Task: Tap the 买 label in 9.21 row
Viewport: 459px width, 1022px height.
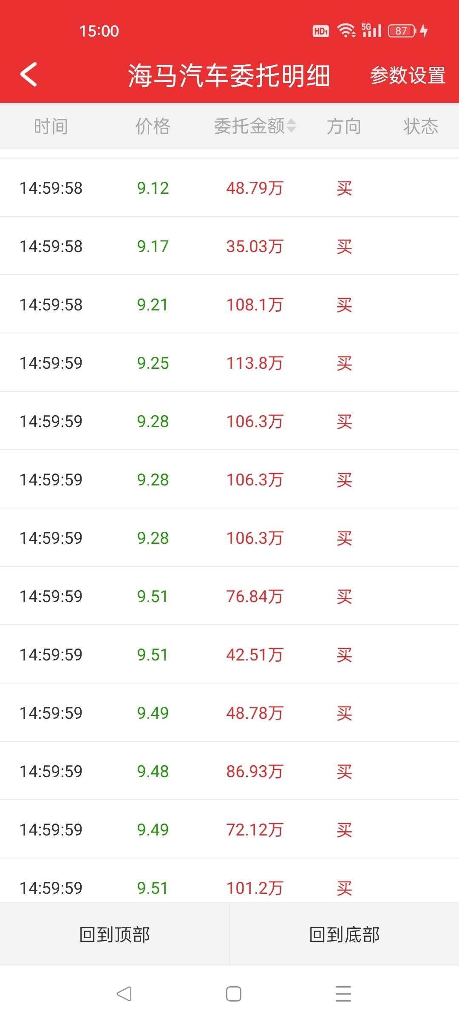Action: [344, 305]
